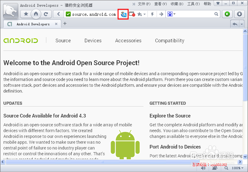Screen dimensions: 248x172
Task: Click the Android logo on the page
Action: click(21, 40)
